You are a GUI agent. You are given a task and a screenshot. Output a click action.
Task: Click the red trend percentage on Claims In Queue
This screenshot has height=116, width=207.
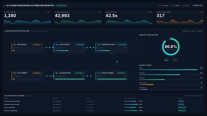(48, 12)
